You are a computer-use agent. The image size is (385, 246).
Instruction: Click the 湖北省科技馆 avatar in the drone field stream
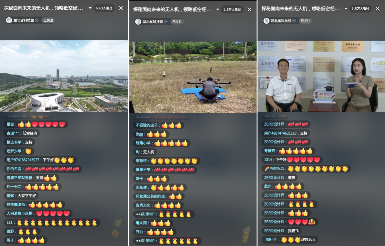point(138,22)
